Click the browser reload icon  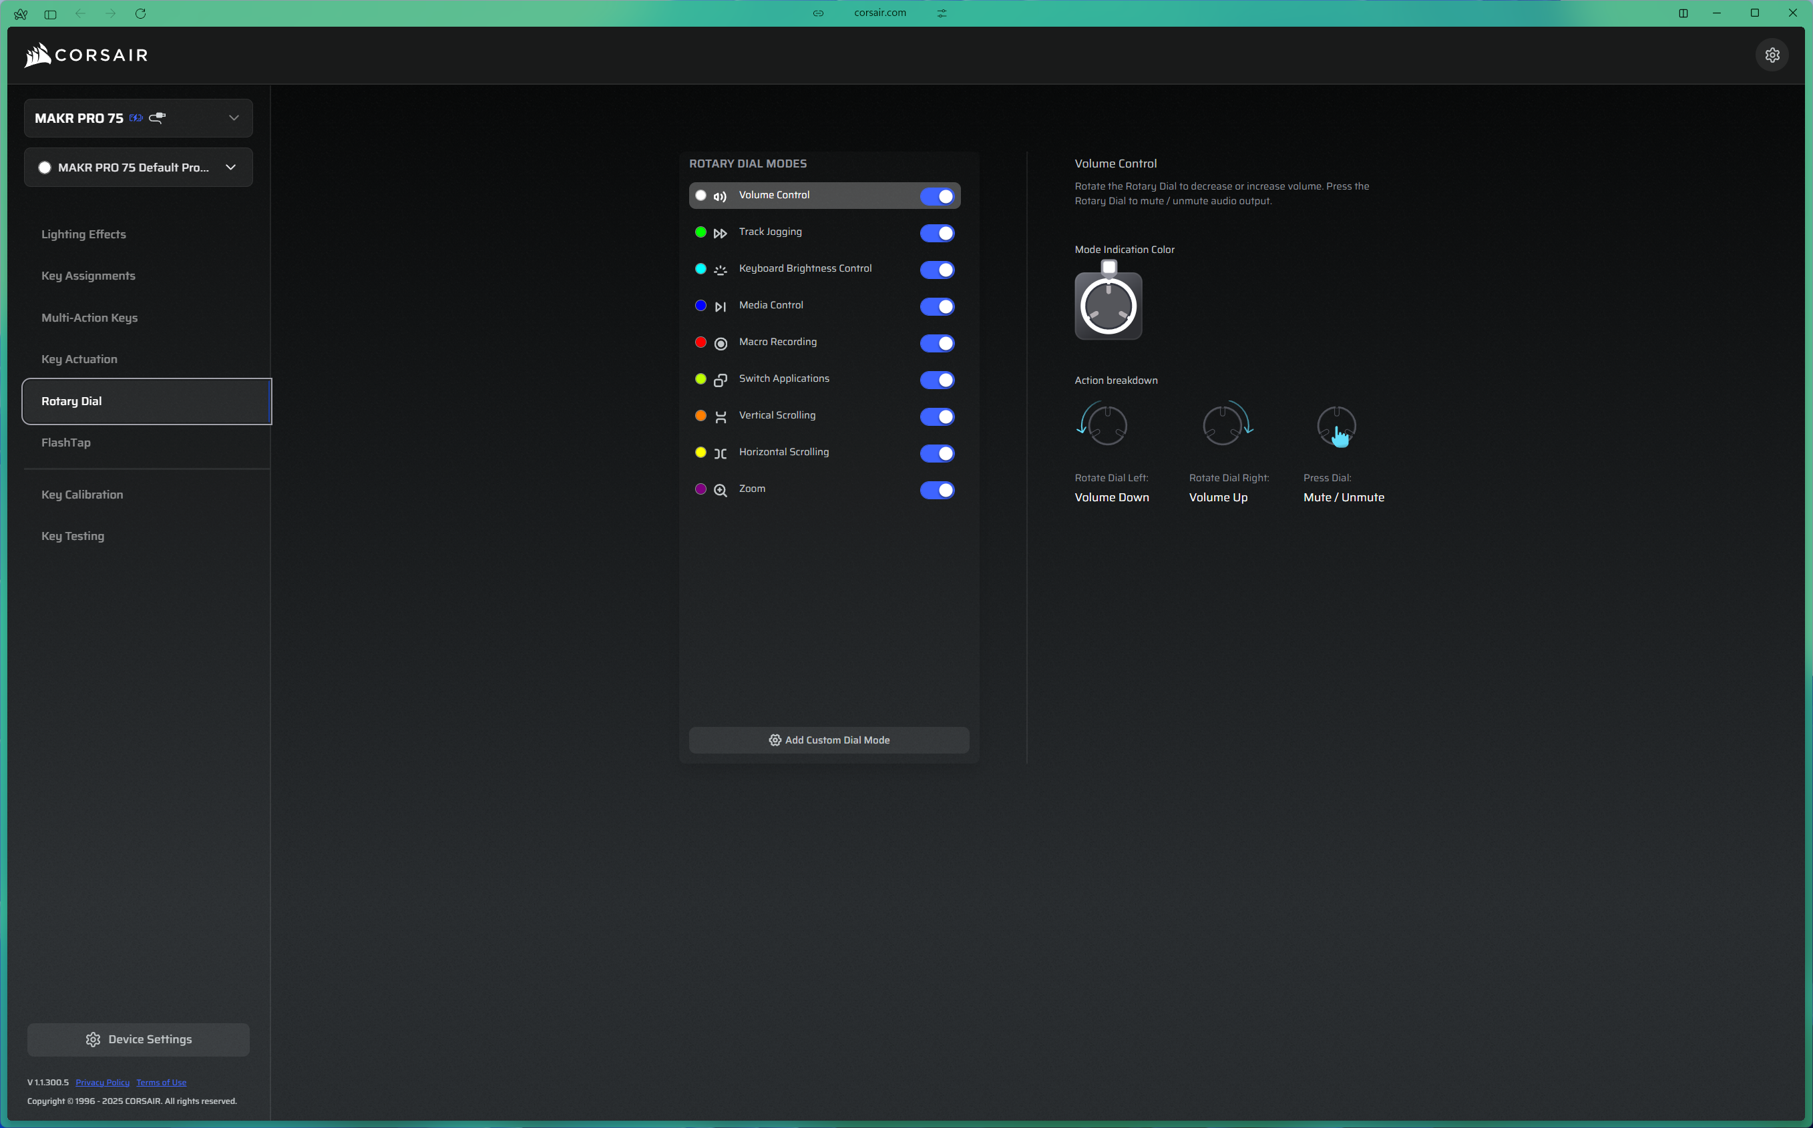(140, 13)
